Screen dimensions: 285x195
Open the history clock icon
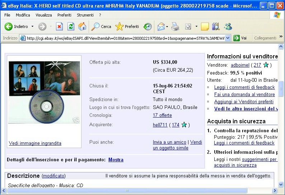[148, 27]
